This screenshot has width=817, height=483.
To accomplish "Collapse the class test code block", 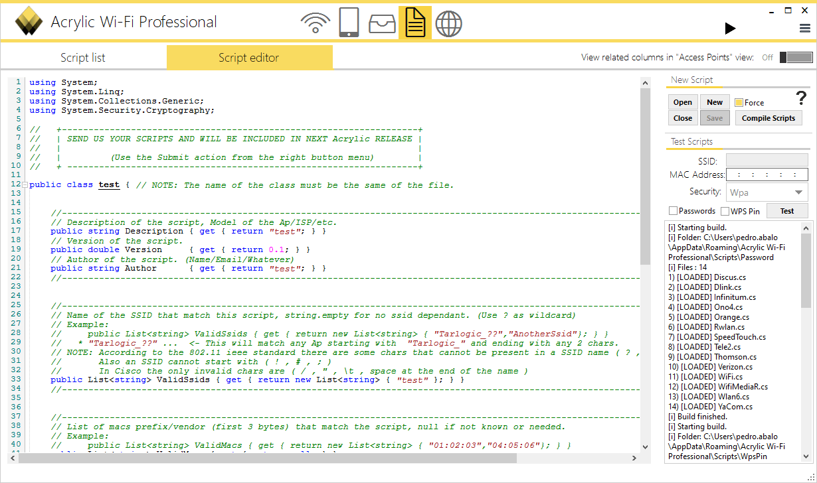I will click(x=25, y=185).
